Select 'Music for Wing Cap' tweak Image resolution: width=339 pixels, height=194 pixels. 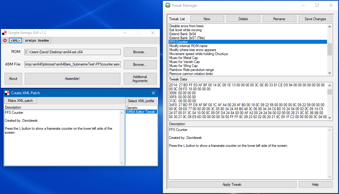[x=248, y=66]
